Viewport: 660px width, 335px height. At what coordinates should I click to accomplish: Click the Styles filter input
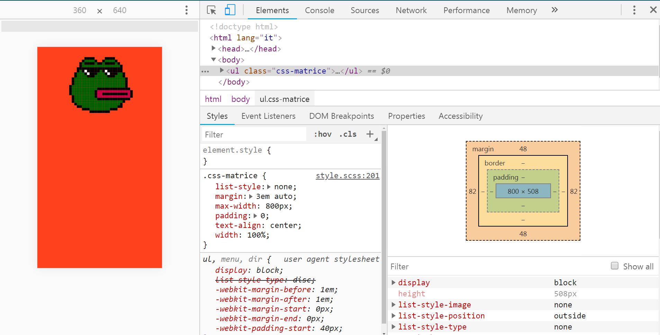(254, 134)
